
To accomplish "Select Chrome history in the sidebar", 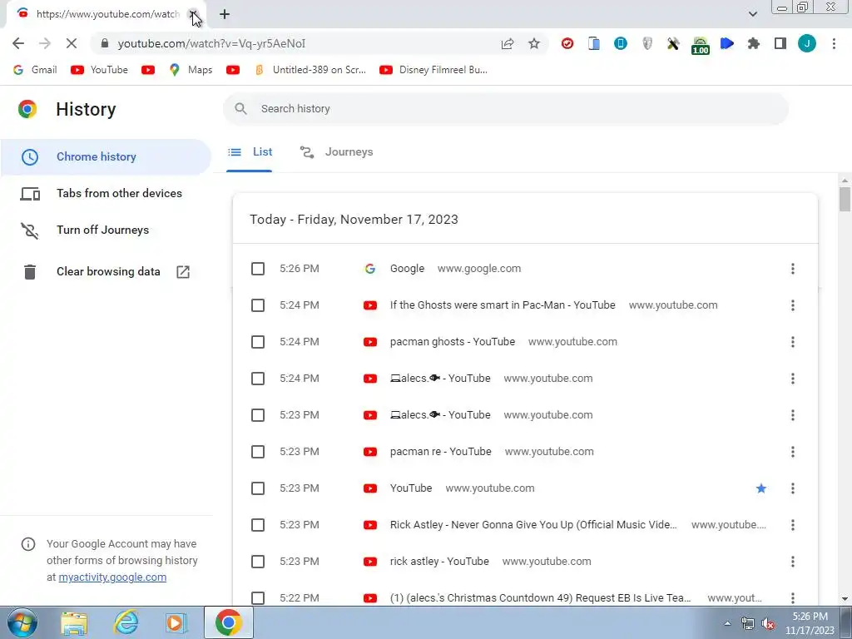I will [106, 156].
